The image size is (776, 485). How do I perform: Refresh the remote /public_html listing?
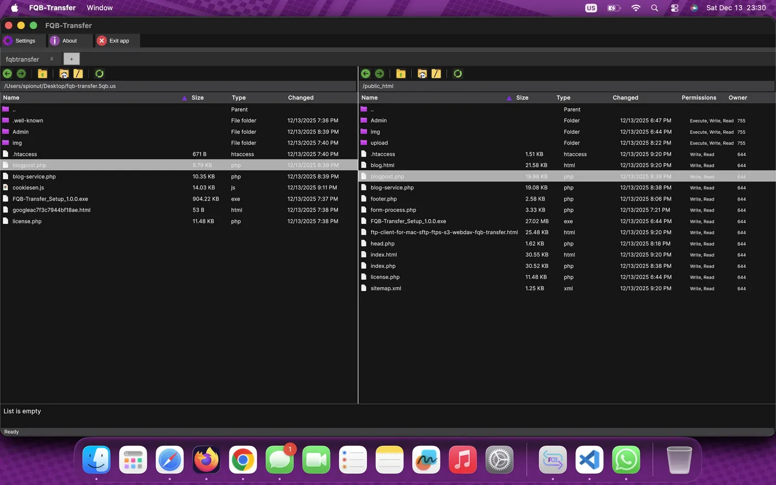[458, 73]
